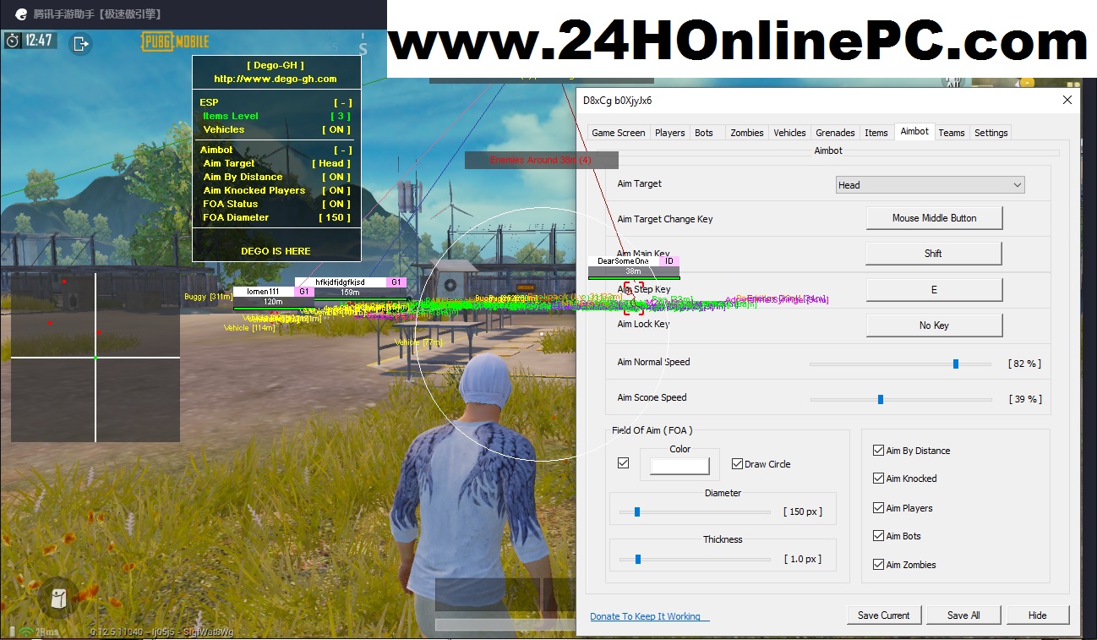Click overlay Aim By Distance ON row
This screenshot has width=1097, height=640.
(x=276, y=177)
